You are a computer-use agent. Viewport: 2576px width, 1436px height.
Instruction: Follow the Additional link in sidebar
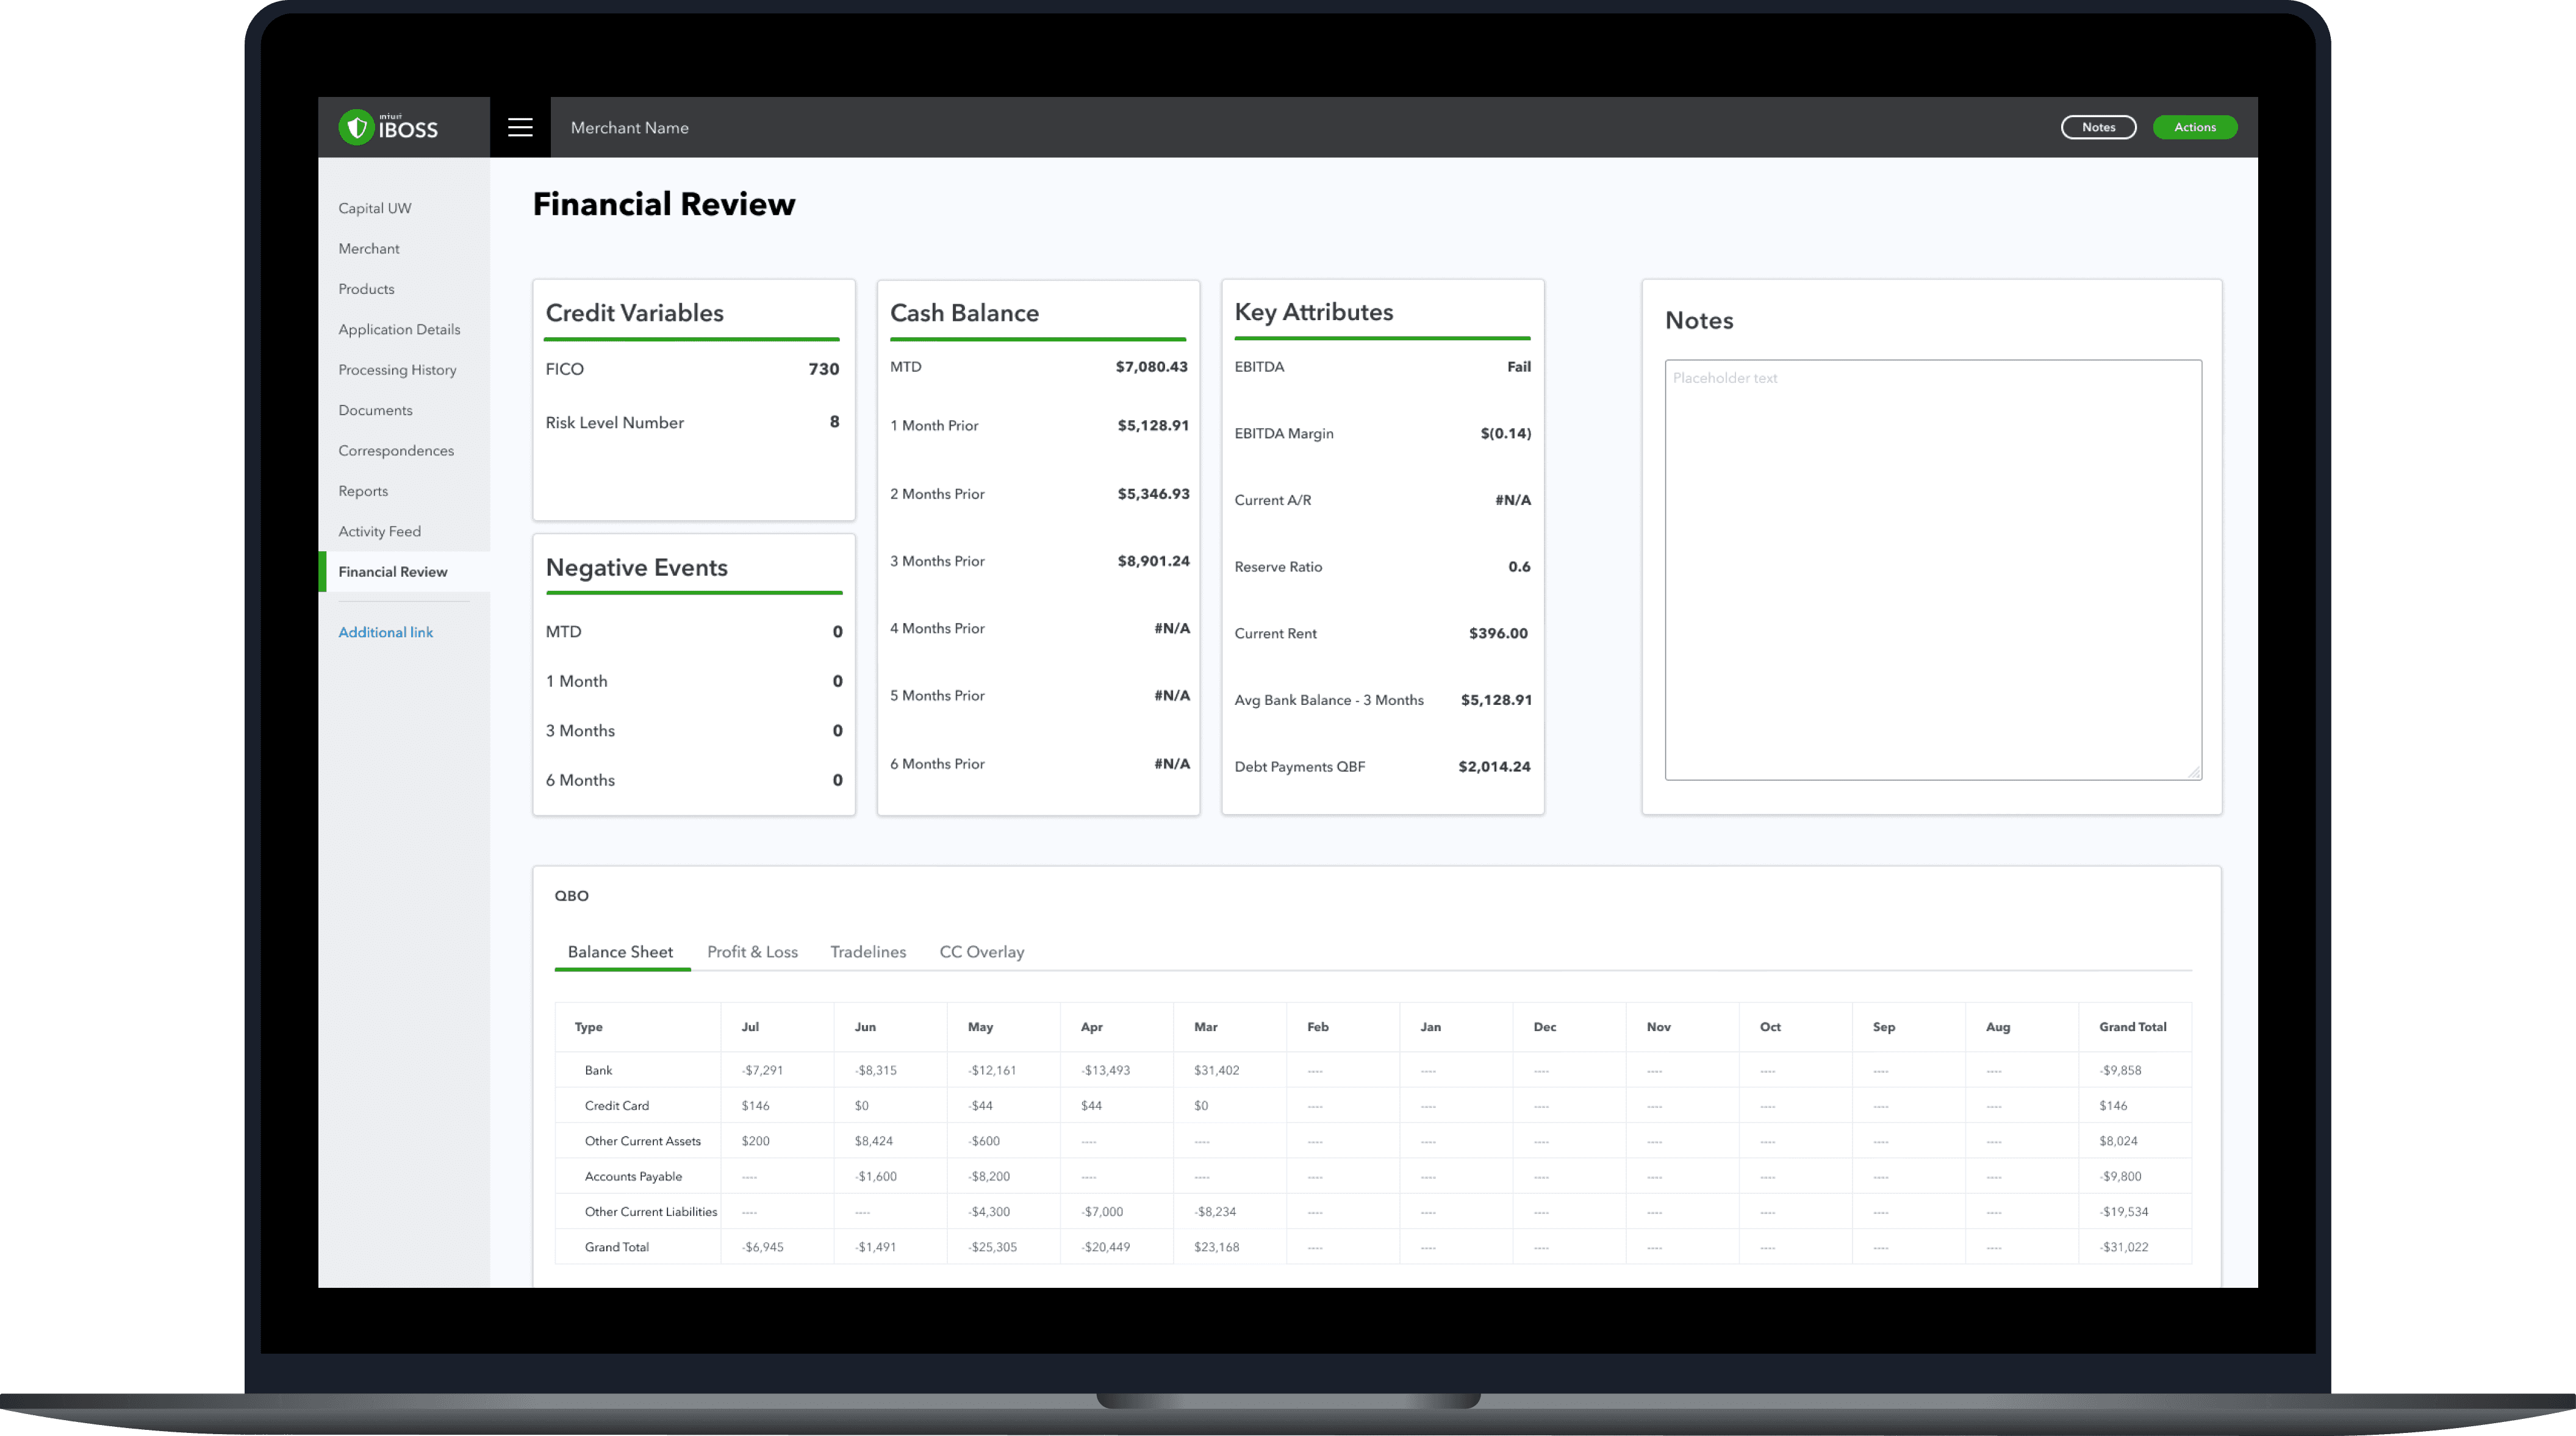[385, 632]
